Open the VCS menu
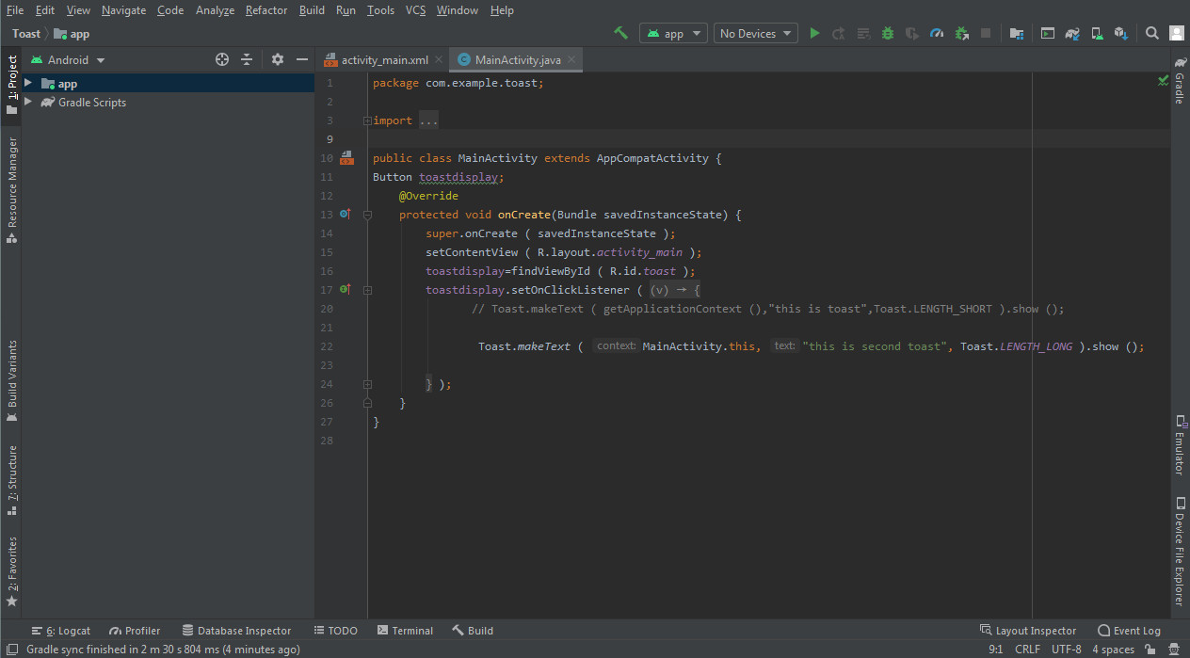Viewport: 1190px width, 658px height. coord(415,9)
